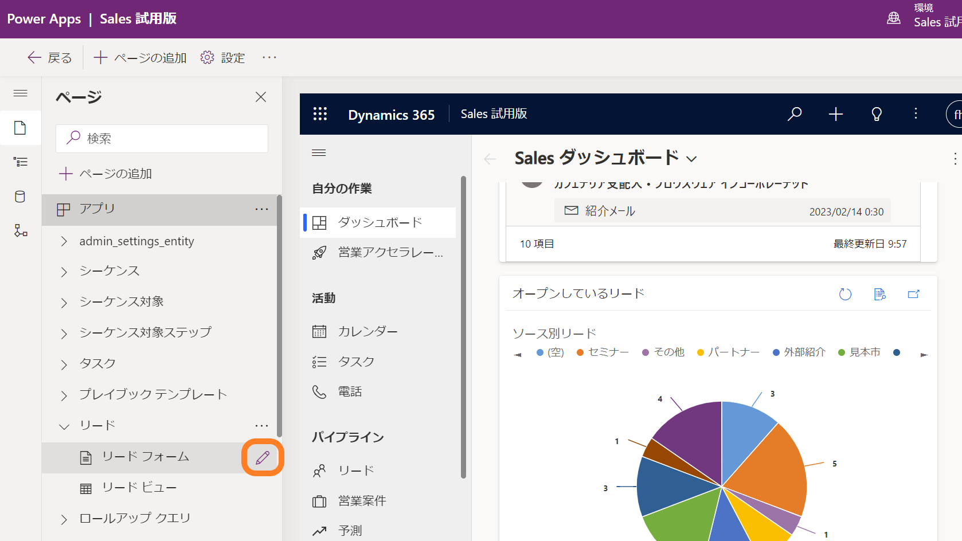Open the Pages icon in left rail
Image resolution: width=962 pixels, height=541 pixels.
20,127
